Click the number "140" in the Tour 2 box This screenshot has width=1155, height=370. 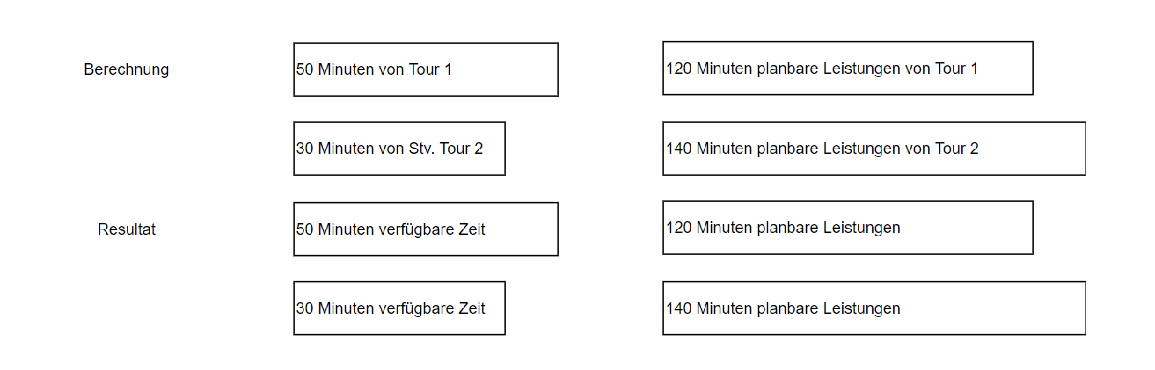(x=679, y=149)
